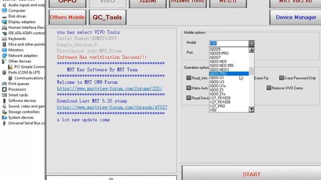
Task: Toggle the Read_Info checkbox
Action: [189, 78]
